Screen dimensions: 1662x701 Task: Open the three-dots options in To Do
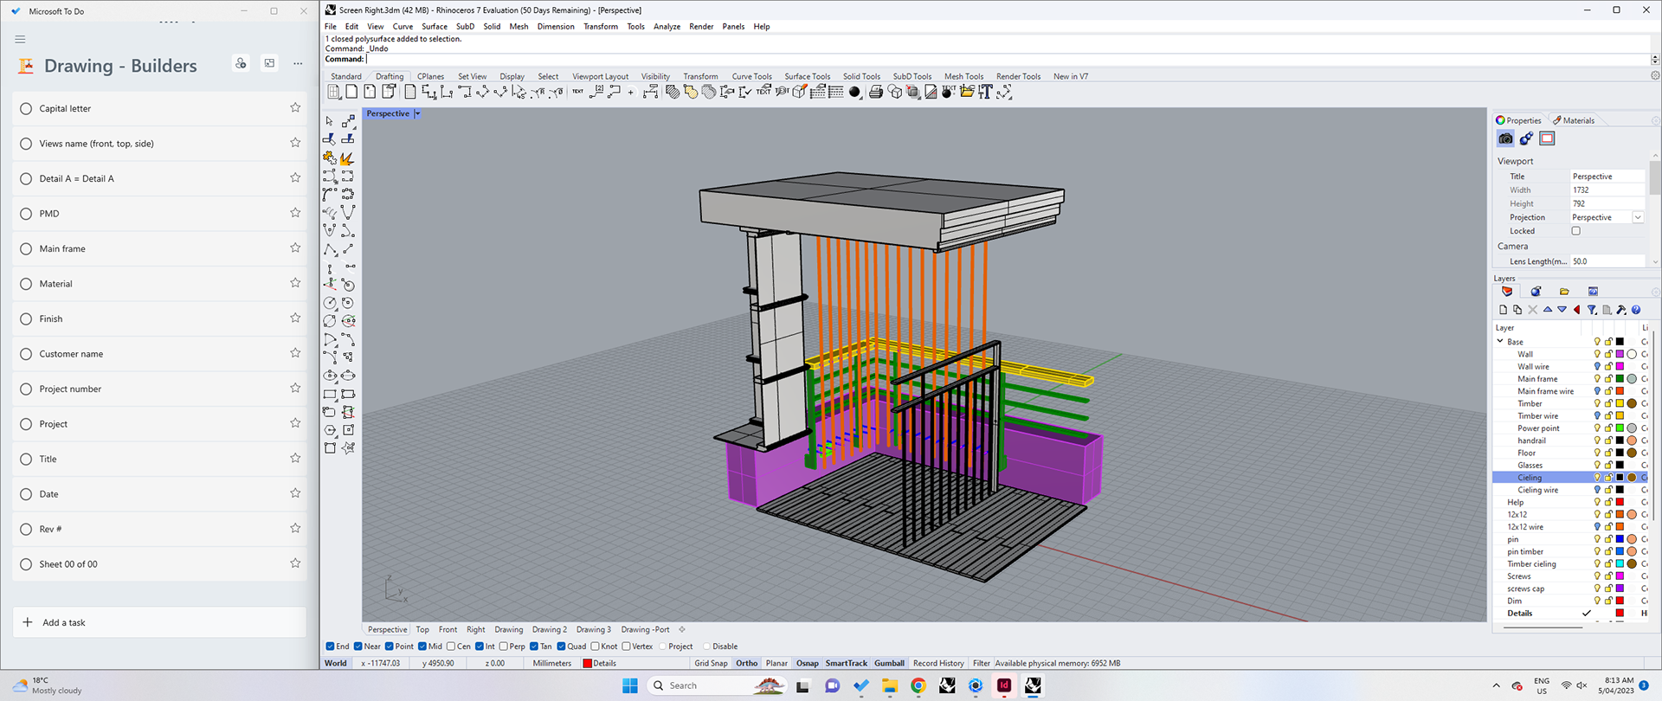point(298,63)
